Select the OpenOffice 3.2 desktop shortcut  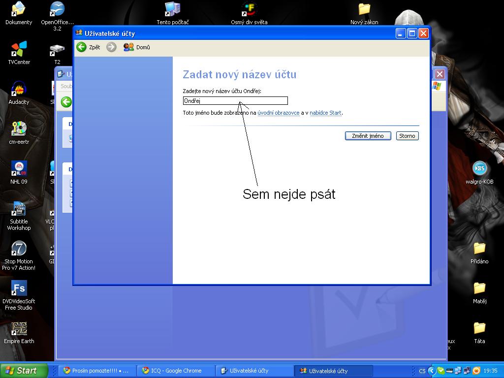point(57,16)
